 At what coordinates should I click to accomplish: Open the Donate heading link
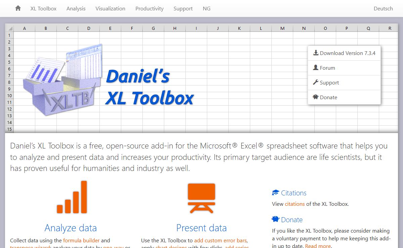(x=292, y=220)
